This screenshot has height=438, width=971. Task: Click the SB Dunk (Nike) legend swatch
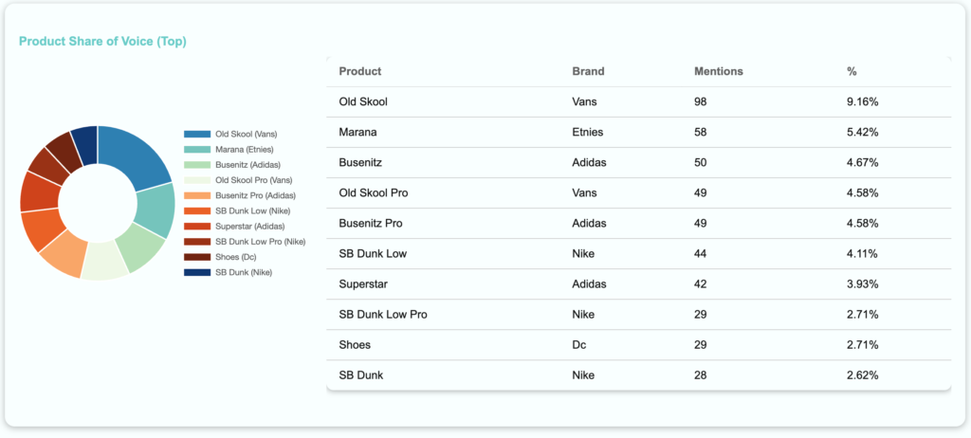(196, 272)
